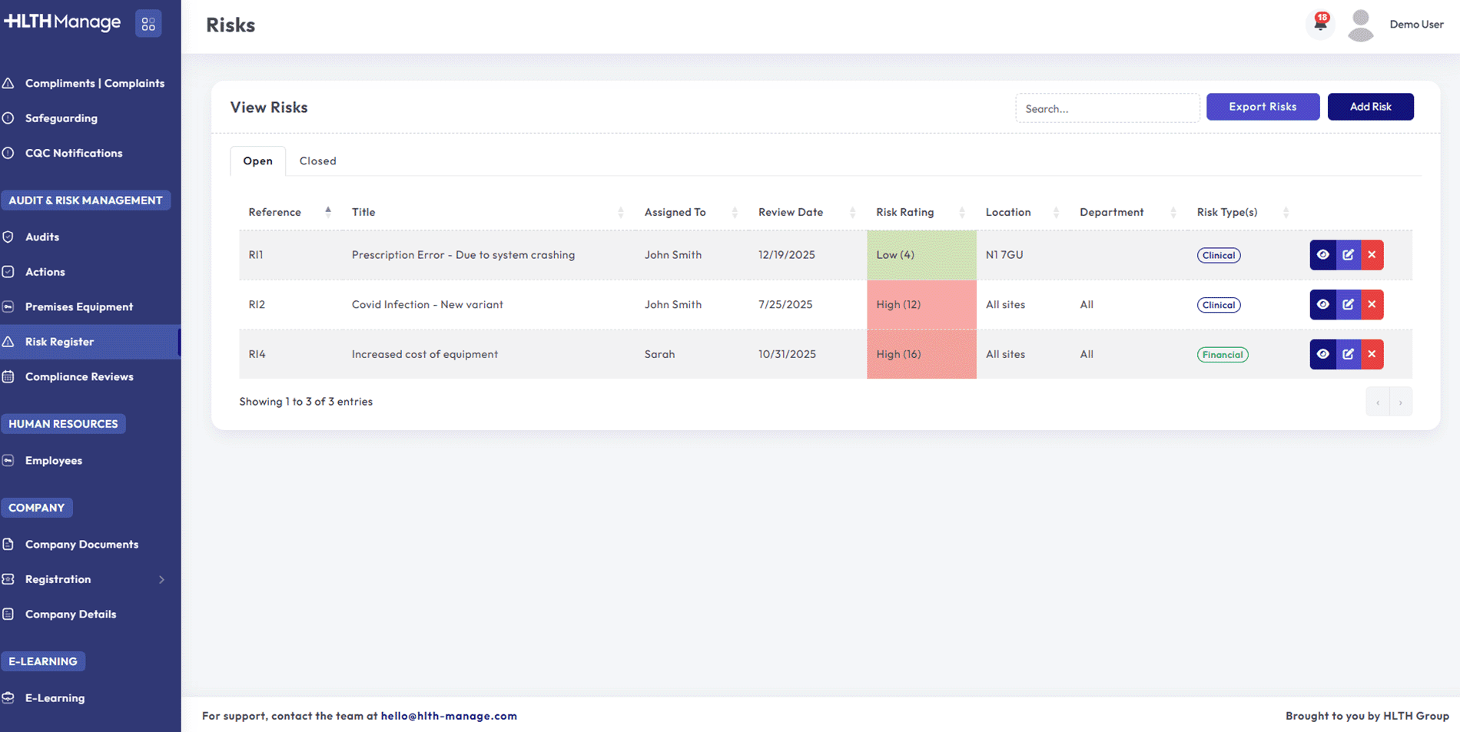Sort table by Risk Rating arrow
Viewport: 1460px width, 732px height.
click(x=961, y=213)
